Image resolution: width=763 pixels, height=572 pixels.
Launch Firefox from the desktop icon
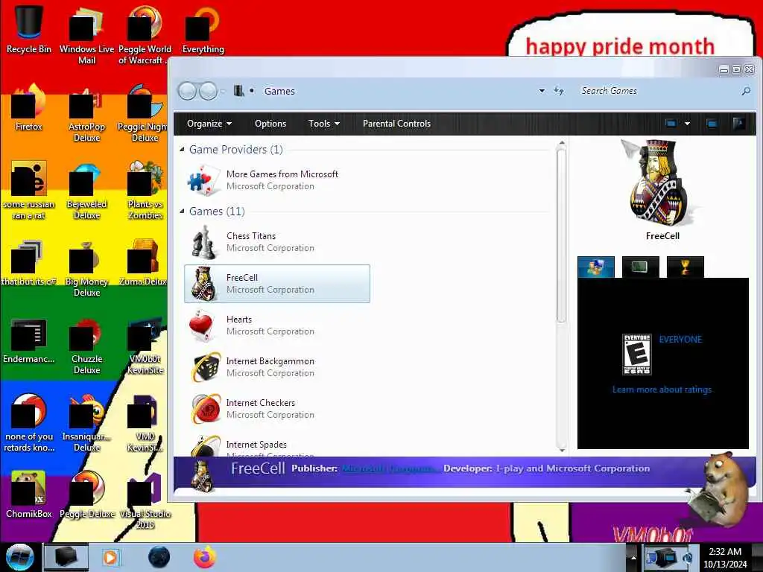coord(29,107)
